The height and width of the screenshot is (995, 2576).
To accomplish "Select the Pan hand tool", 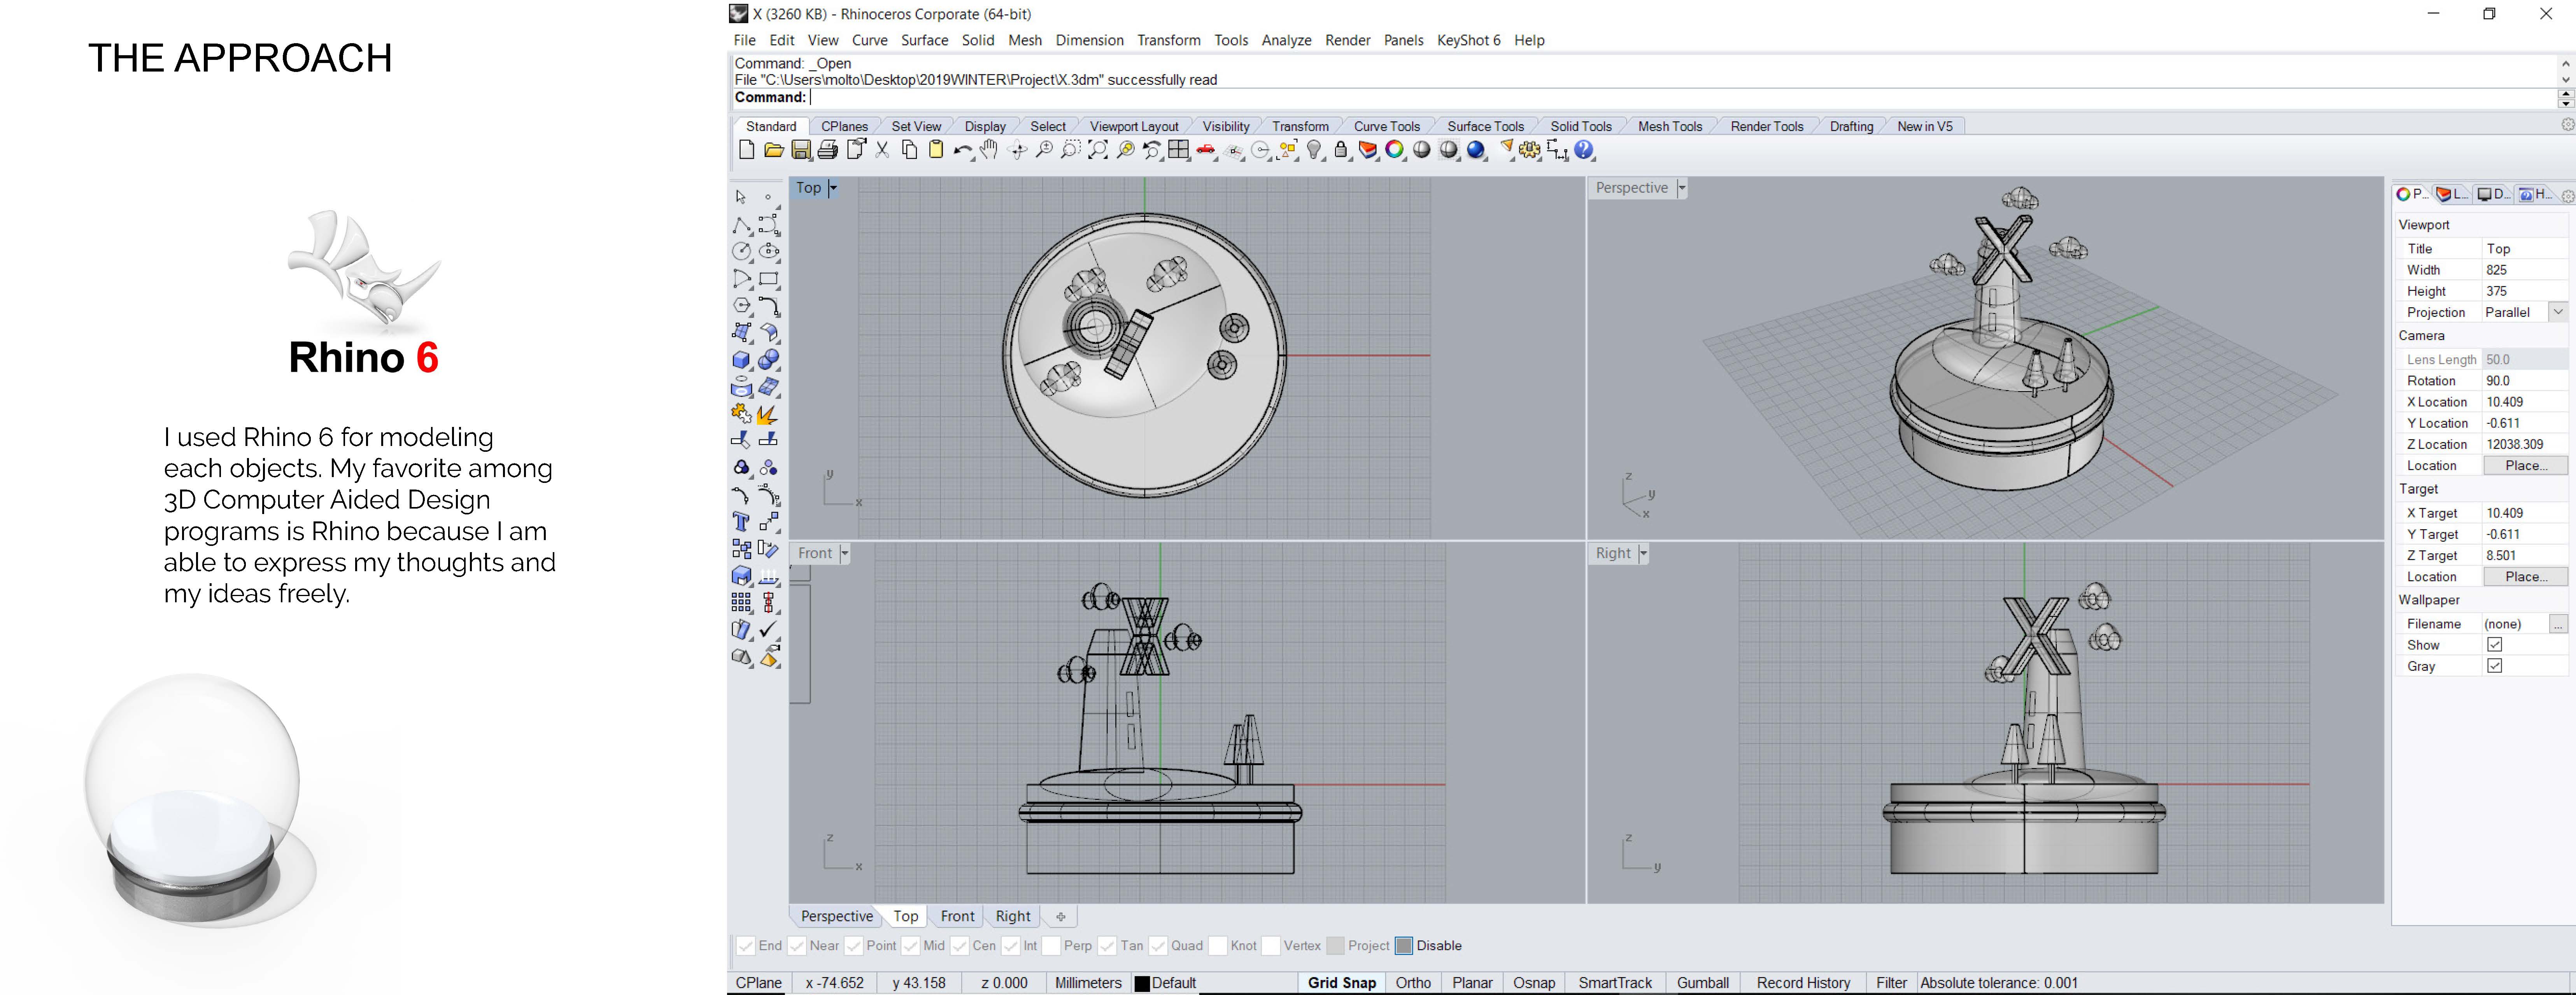I will pos(989,150).
